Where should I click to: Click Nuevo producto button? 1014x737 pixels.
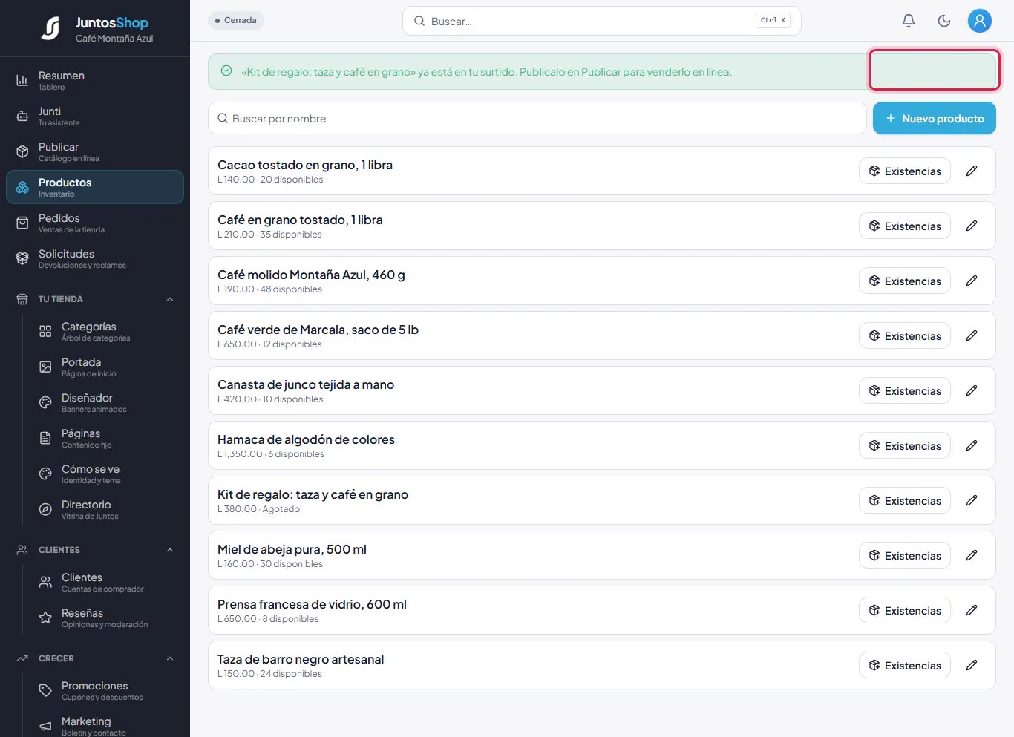pyautogui.click(x=935, y=118)
